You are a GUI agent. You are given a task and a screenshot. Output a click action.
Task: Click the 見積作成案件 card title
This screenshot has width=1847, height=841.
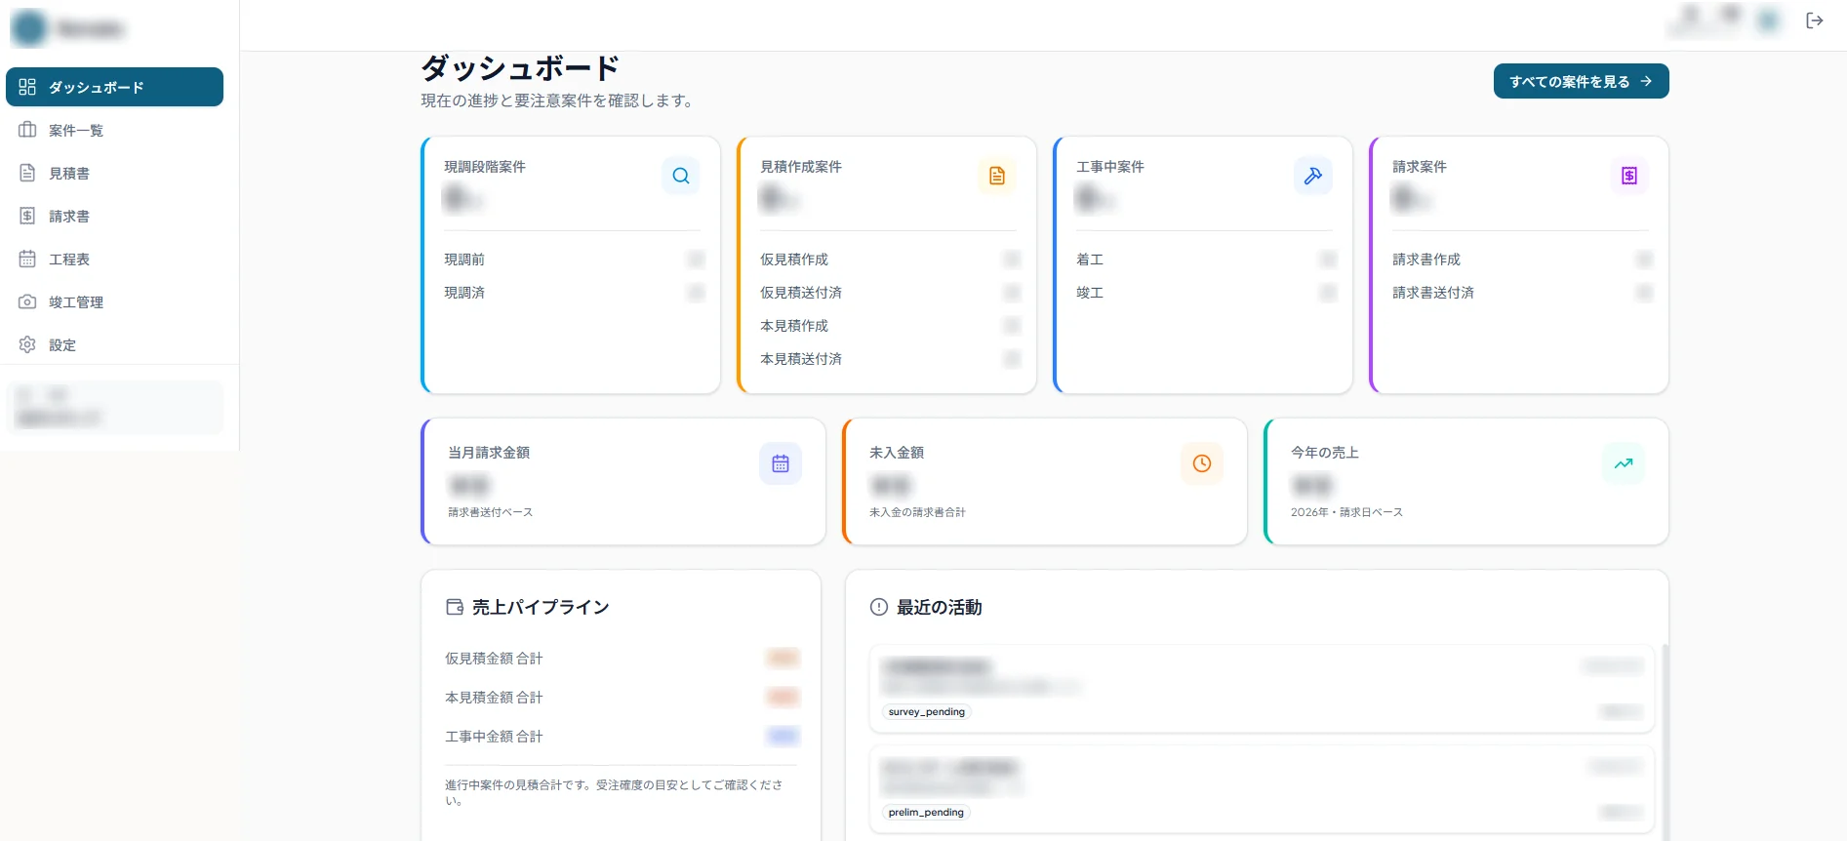(801, 167)
